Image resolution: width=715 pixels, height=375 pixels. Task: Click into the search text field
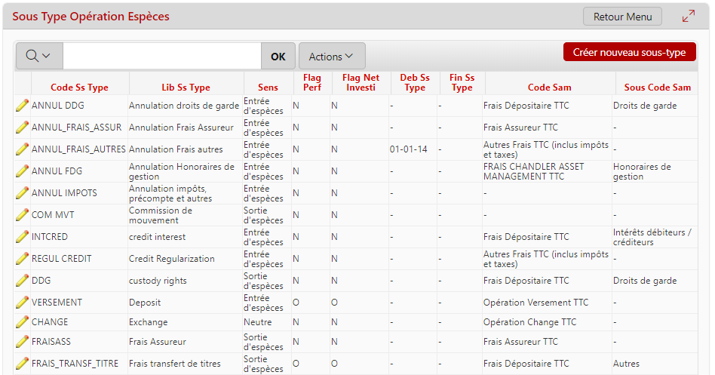click(x=161, y=57)
